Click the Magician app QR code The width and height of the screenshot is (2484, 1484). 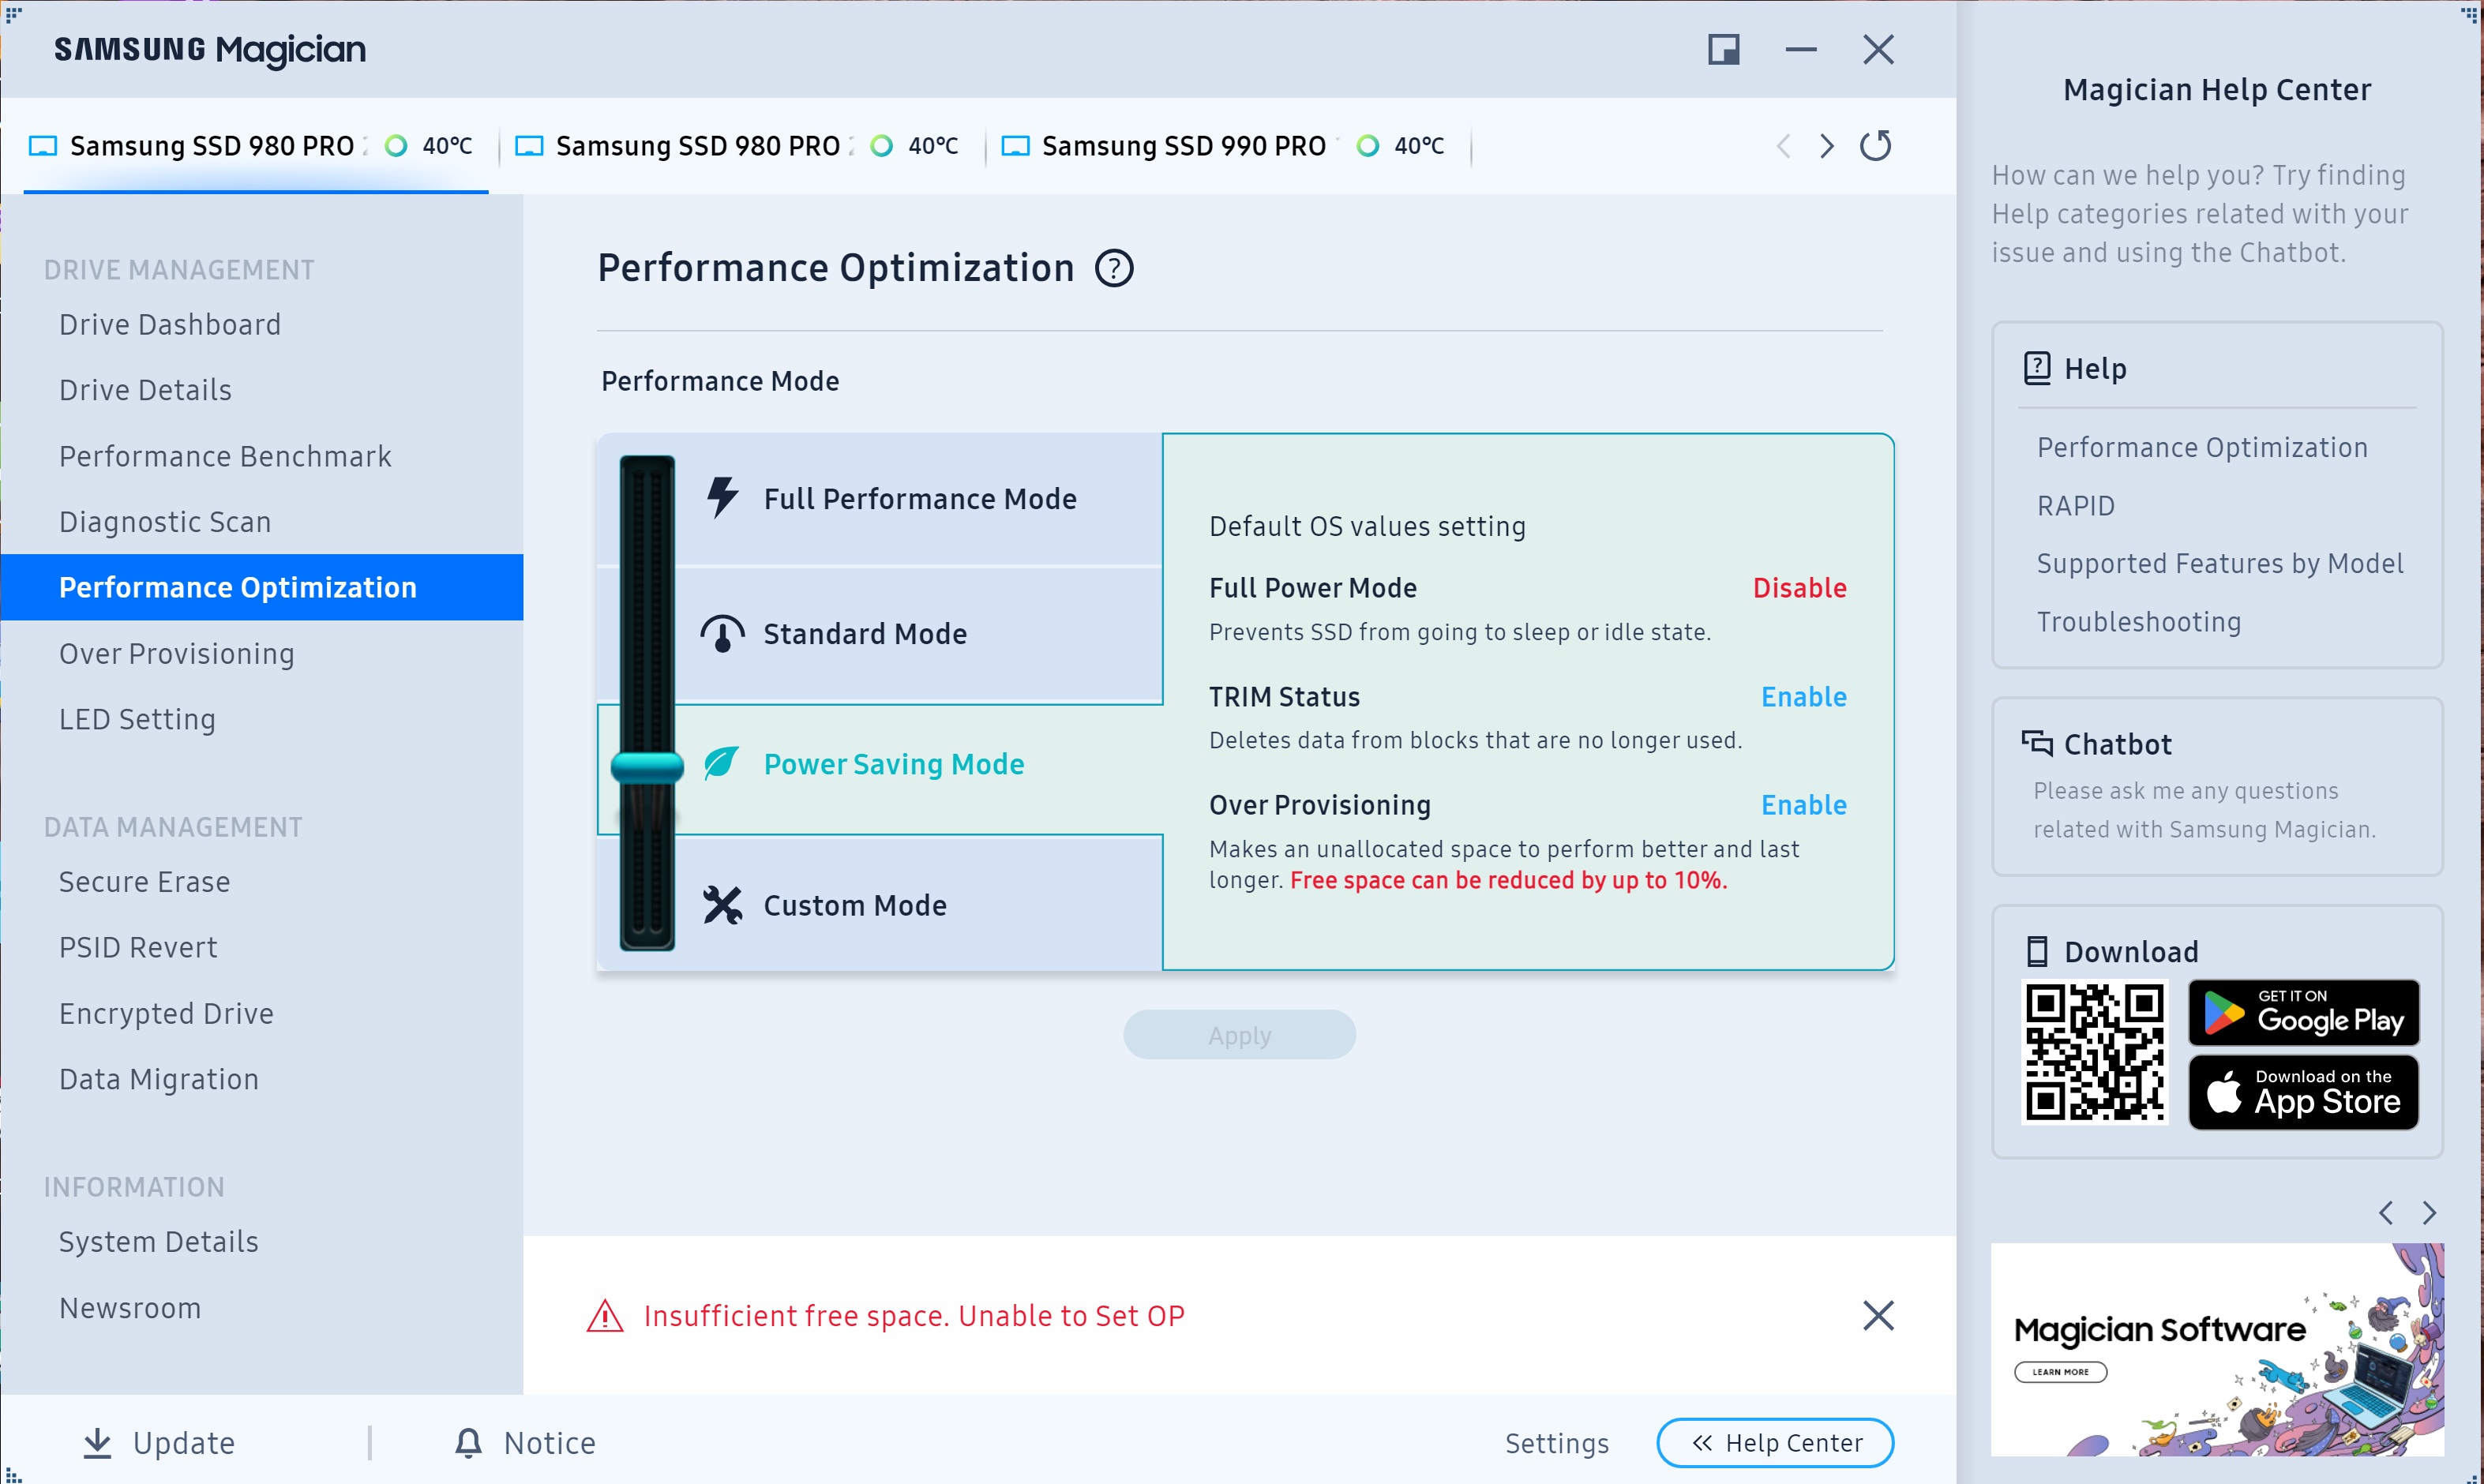coord(2095,1052)
